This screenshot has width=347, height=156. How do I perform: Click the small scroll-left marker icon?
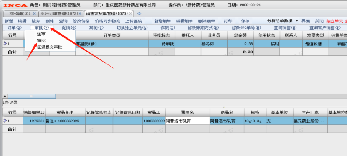tap(5, 96)
